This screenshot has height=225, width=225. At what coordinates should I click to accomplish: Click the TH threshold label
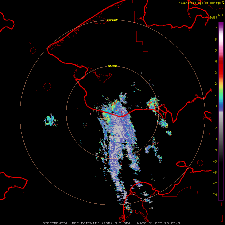coord(215,195)
